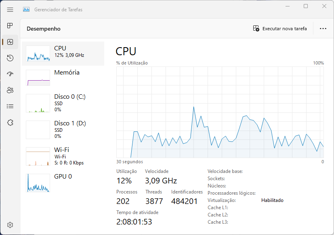The height and width of the screenshot is (235, 334).
Task: Open Settings gear at bottom left
Action: coord(10,225)
